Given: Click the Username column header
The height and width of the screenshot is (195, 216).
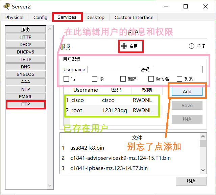Looking at the screenshot, I should coord(86,90).
